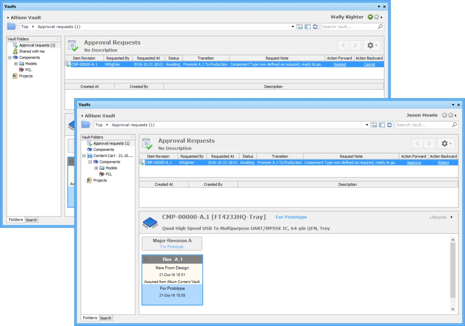Select Content Cart - 21.10... in the tree
Image resolution: width=465 pixels, height=326 pixels.
[113, 155]
